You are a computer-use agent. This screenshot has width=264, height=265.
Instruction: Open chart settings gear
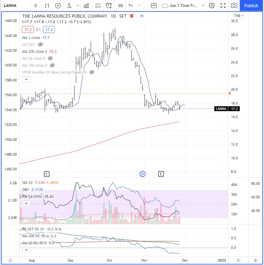point(211,5)
